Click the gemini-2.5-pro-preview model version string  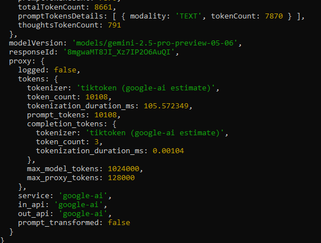tap(155, 43)
